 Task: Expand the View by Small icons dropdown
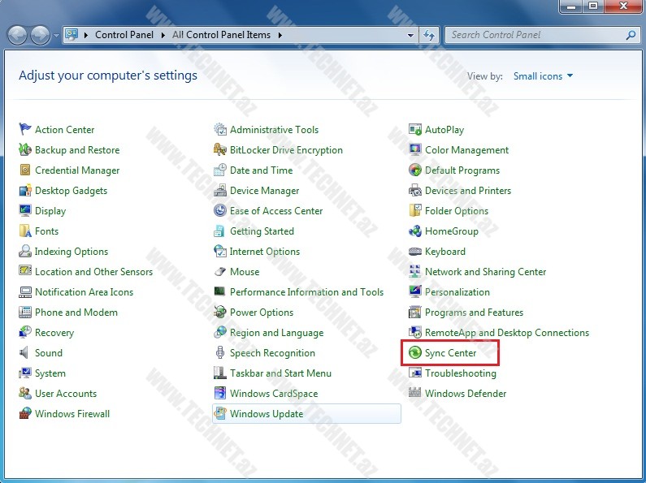(x=543, y=76)
